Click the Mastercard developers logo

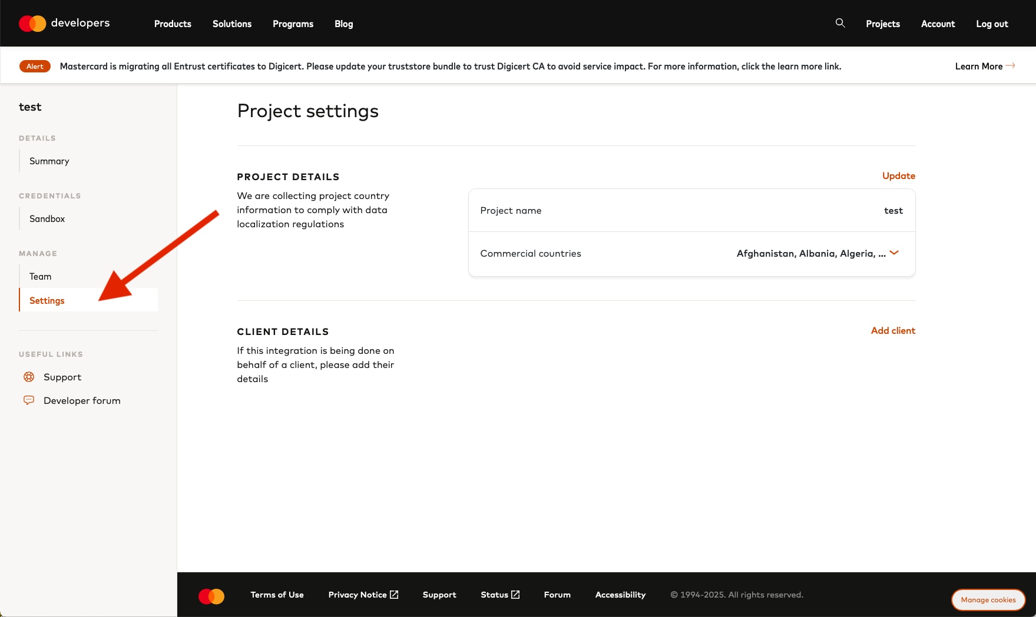[64, 24]
